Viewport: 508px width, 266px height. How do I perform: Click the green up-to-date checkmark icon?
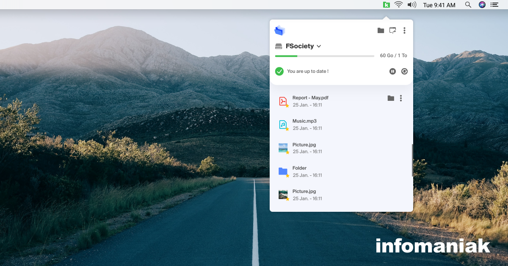pyautogui.click(x=279, y=71)
